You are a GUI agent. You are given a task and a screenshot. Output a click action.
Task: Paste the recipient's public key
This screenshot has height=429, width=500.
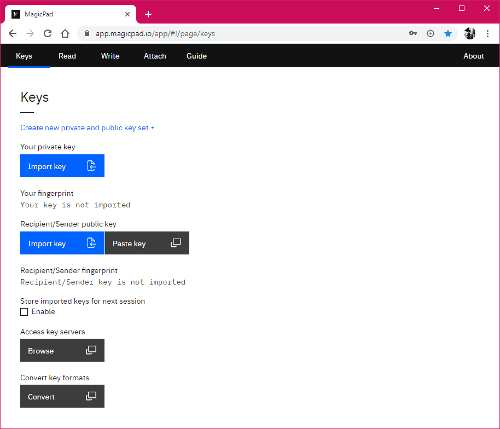click(x=147, y=243)
